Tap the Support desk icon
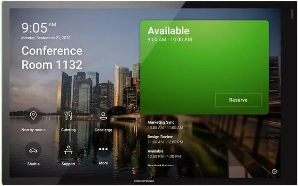 68,150
